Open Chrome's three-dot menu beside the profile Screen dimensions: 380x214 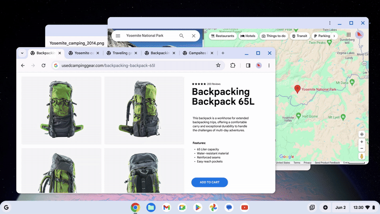click(269, 66)
